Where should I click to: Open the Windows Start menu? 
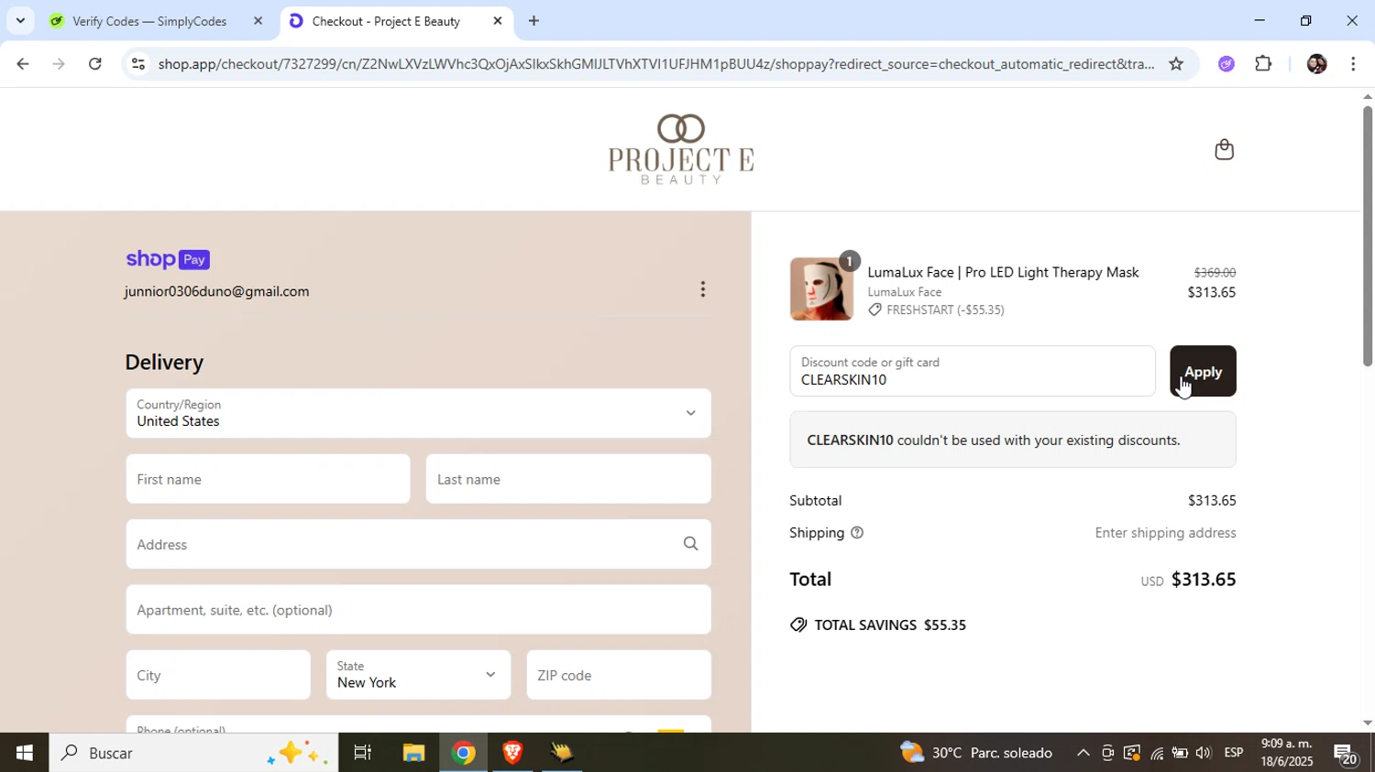point(24,753)
